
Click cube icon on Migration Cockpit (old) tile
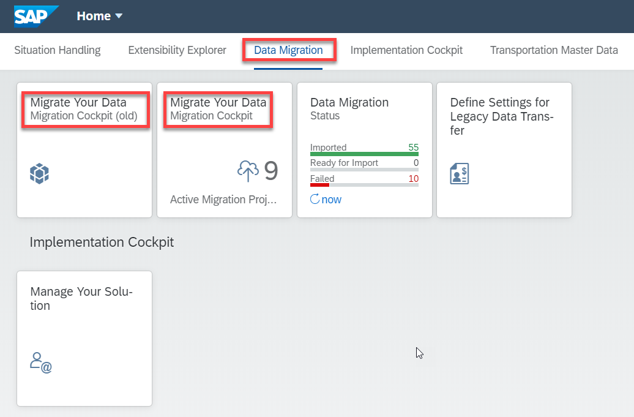(x=39, y=173)
